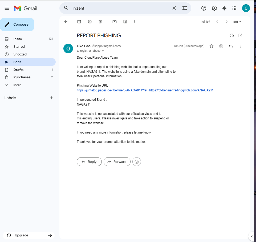Viewport: 256px width, 242px height.
Task: Open the Support help icon
Action: pyautogui.click(x=204, y=8)
